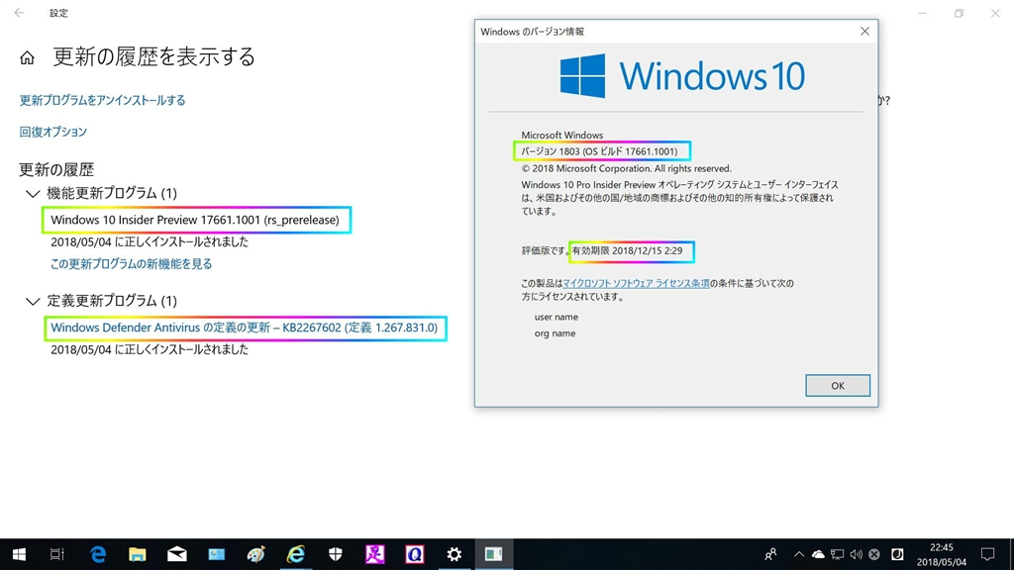Open File Explorer from the taskbar
Image resolution: width=1014 pixels, height=570 pixels.
137,554
